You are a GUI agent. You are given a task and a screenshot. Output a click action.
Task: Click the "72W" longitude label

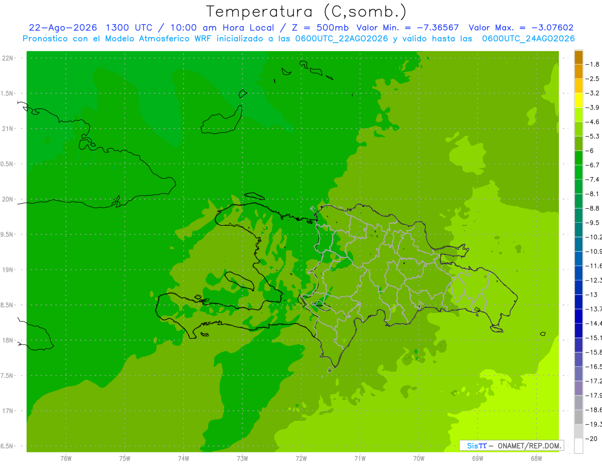tap(301, 458)
